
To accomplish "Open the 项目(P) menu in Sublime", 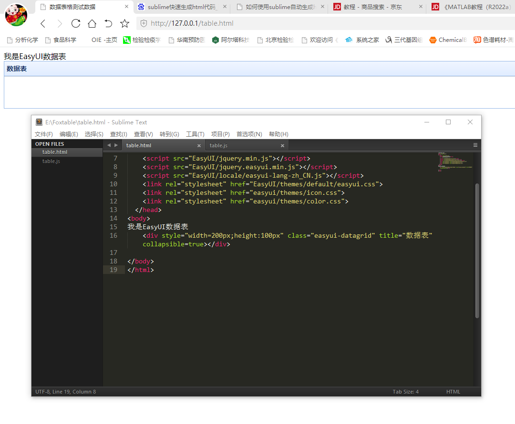I will tap(220, 134).
